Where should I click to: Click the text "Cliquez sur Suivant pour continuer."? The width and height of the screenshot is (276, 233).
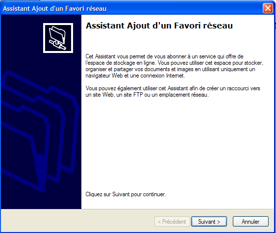[x=125, y=194]
